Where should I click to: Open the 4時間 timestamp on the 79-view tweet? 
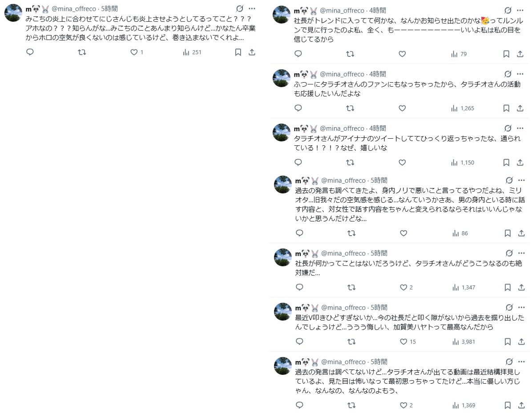point(377,11)
